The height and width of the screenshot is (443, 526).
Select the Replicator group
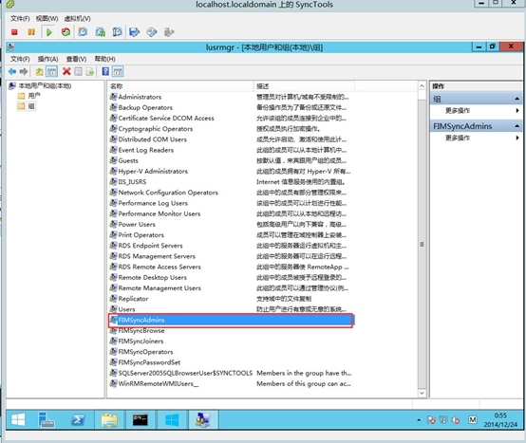[x=133, y=299]
